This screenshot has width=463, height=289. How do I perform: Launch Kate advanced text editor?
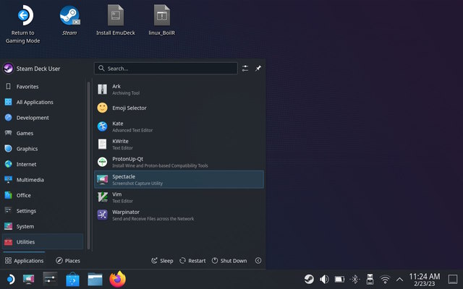179,126
